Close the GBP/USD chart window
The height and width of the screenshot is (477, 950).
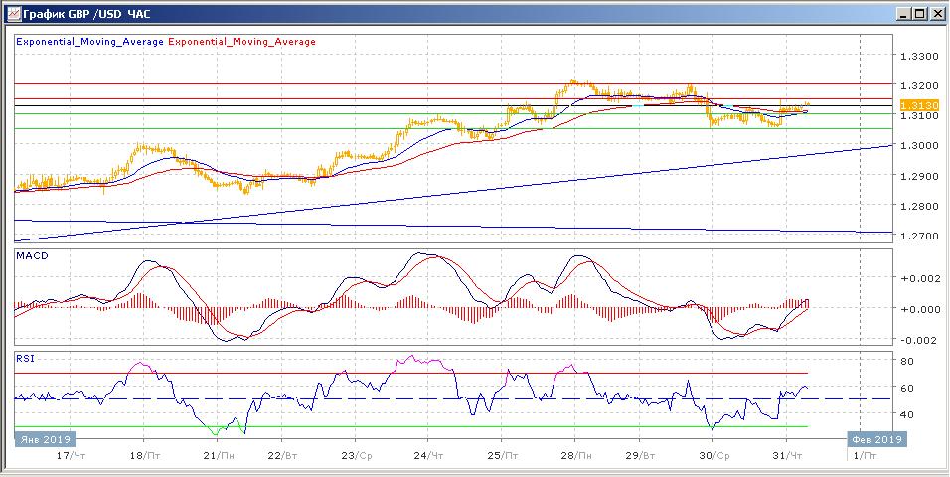pos(937,13)
